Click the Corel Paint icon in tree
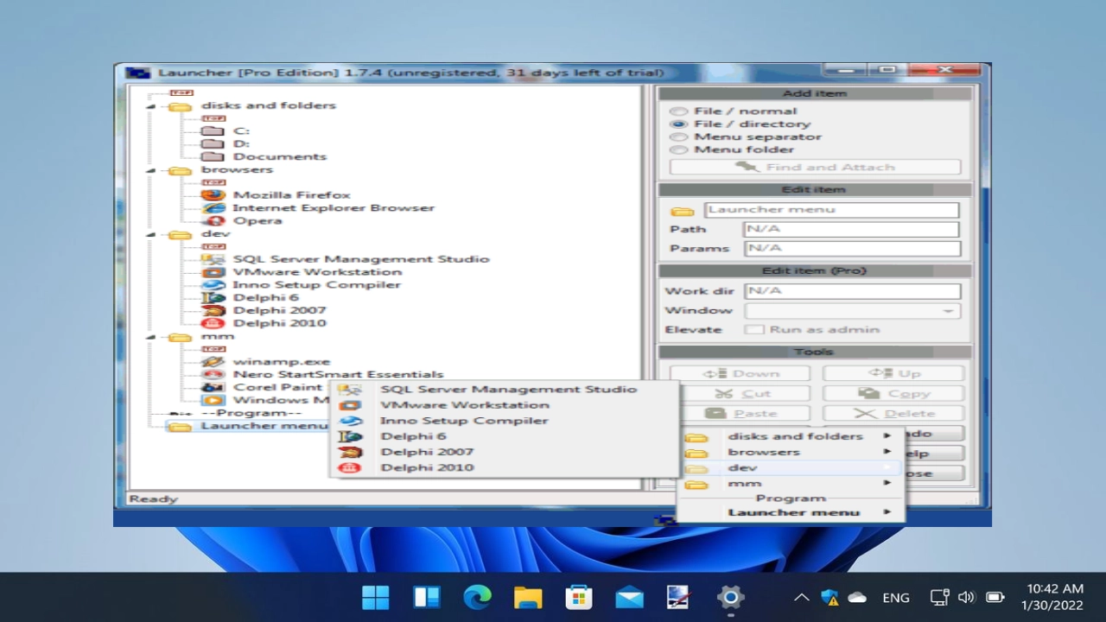 213,387
